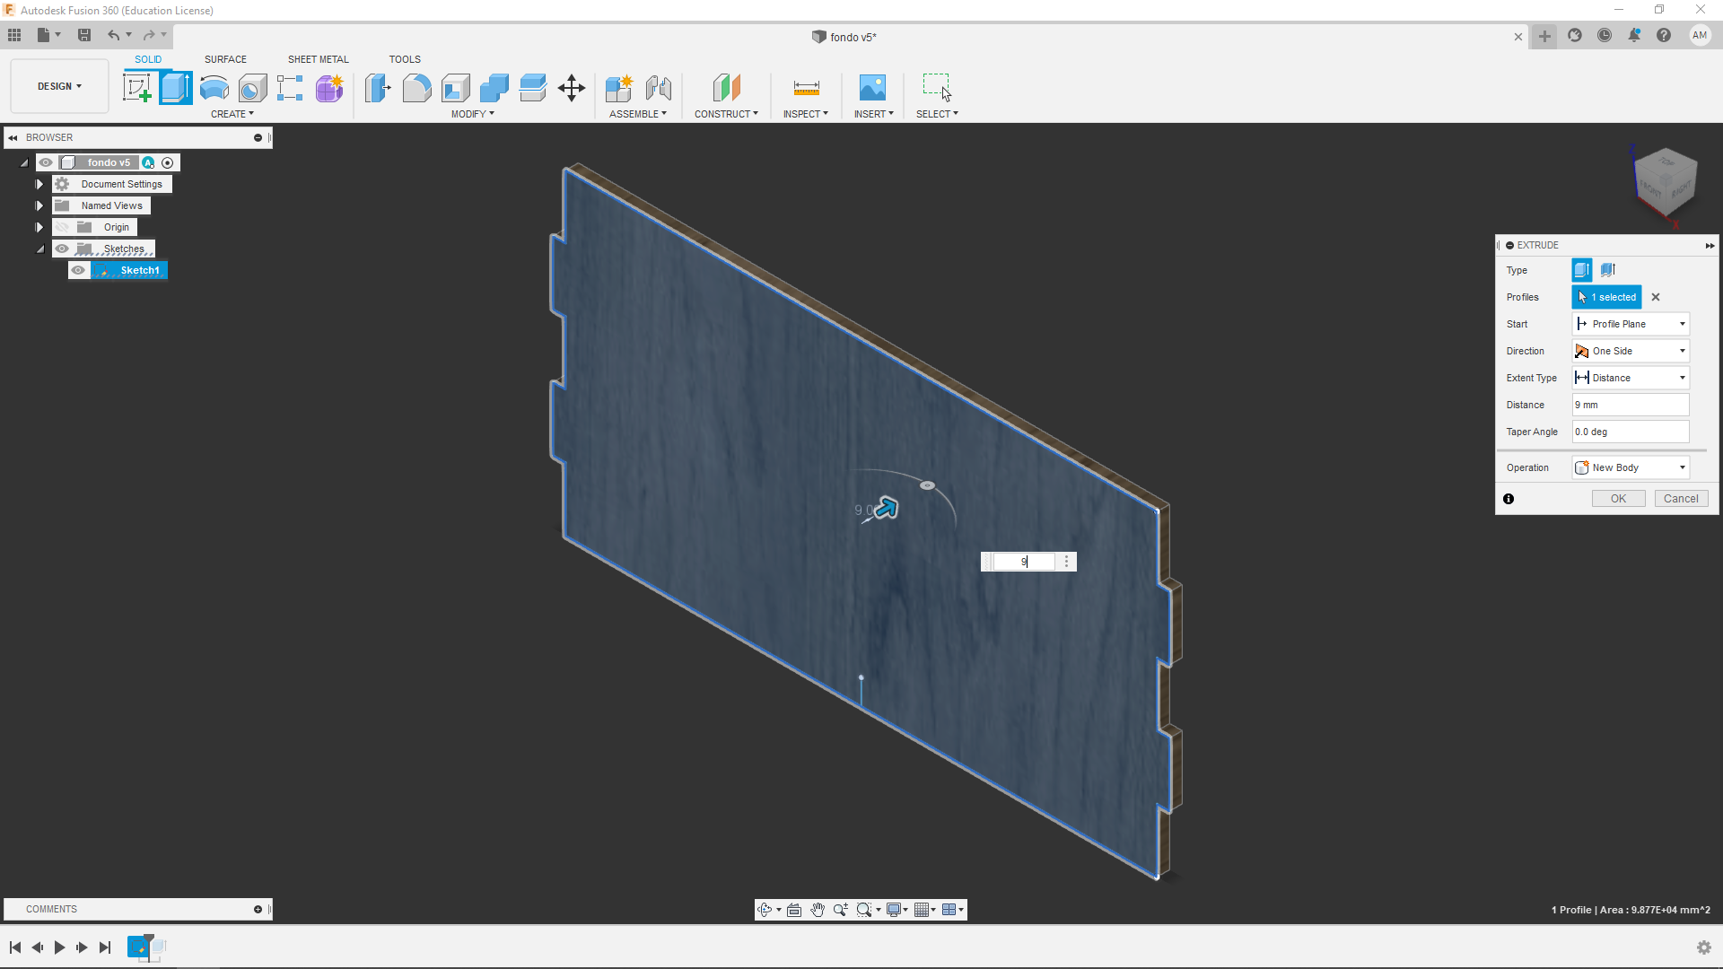Click the Joint icon in Assemble
The width and height of the screenshot is (1723, 969).
click(659, 88)
